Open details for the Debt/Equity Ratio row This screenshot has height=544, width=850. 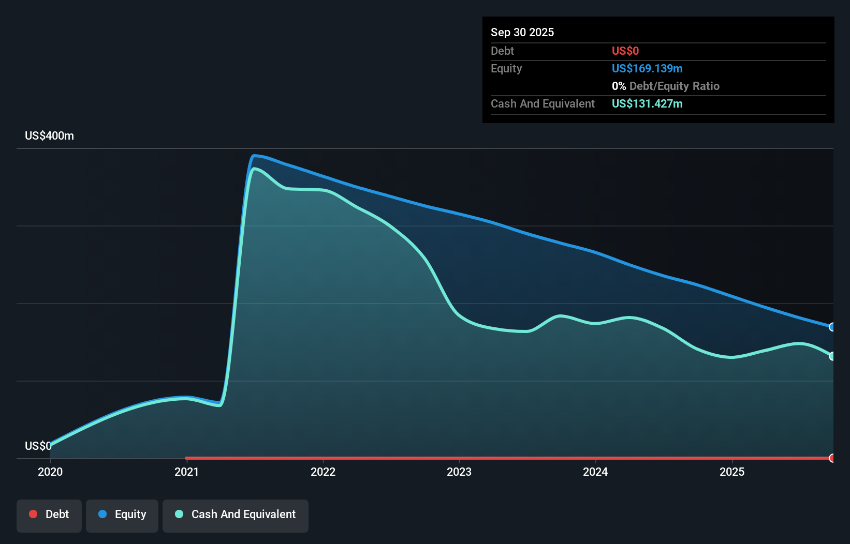point(666,86)
